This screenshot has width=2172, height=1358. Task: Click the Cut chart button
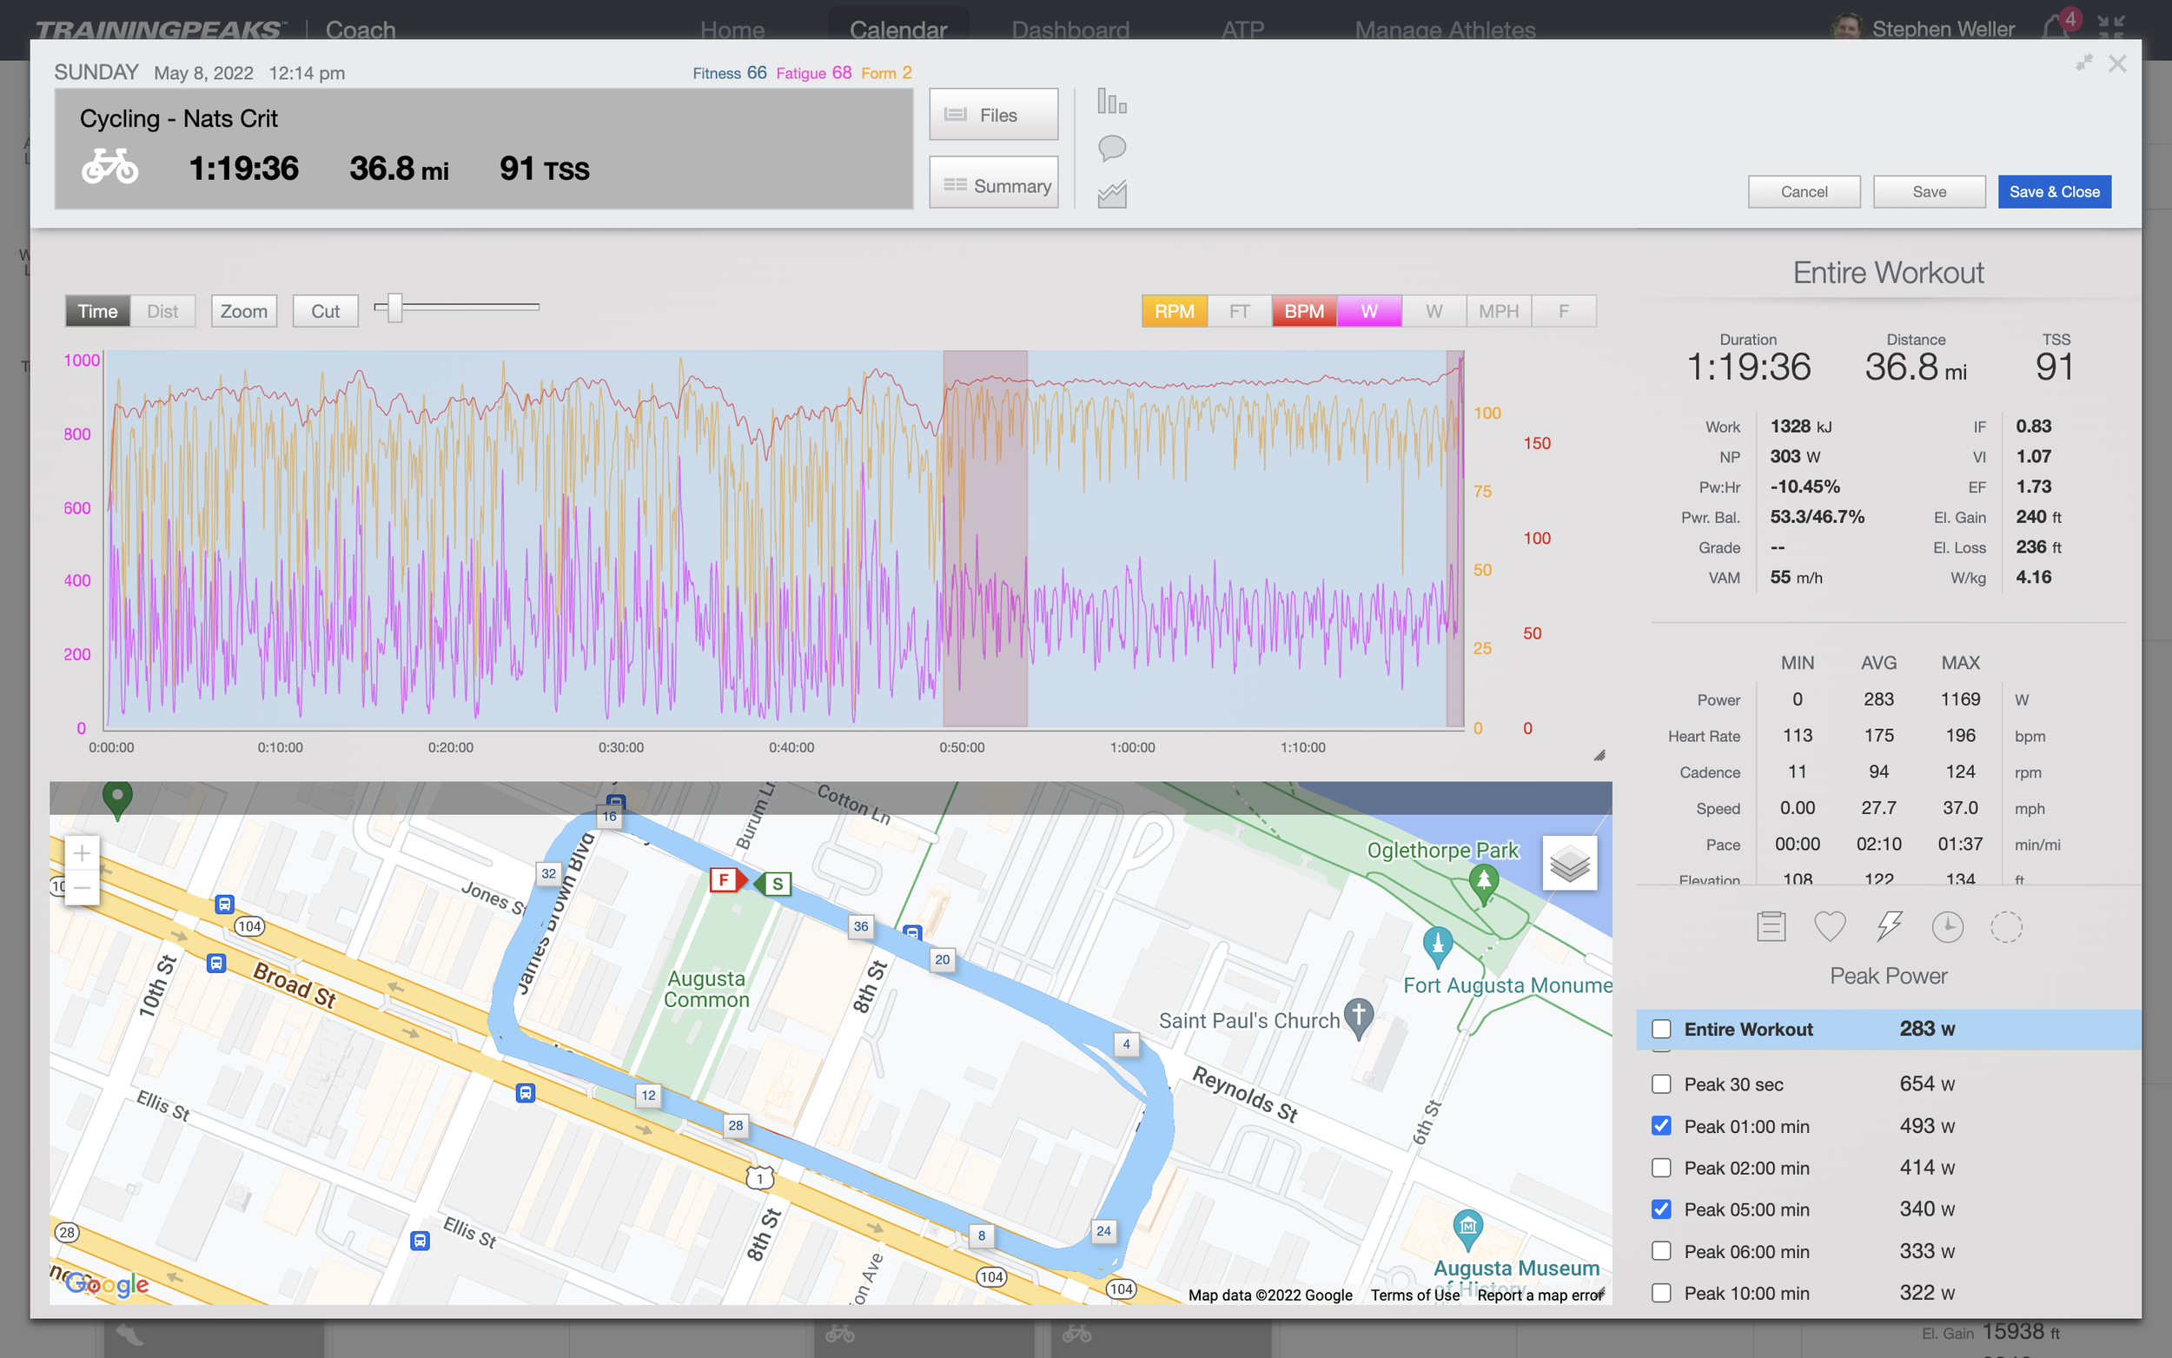[325, 311]
